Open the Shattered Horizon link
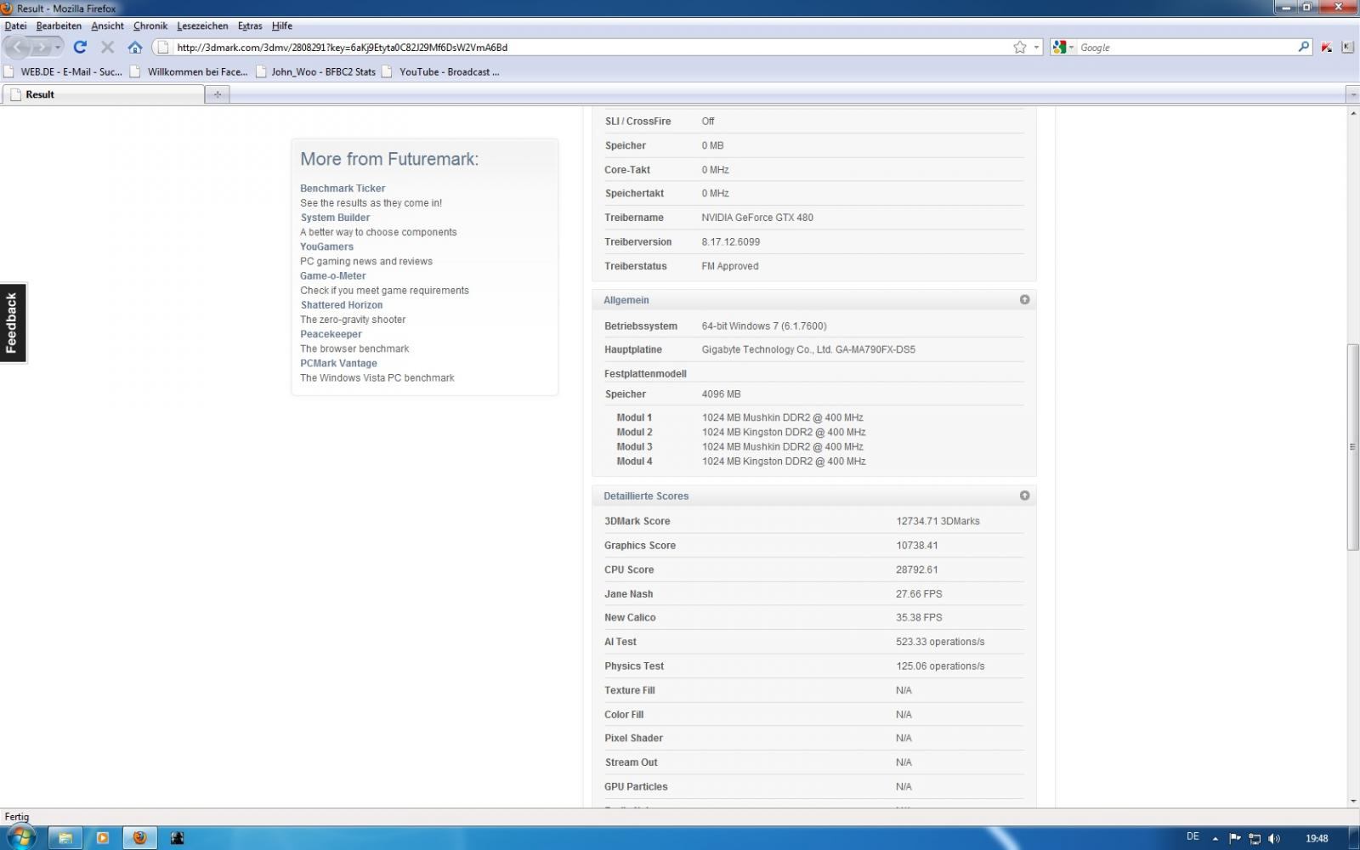The width and height of the screenshot is (1360, 850). tap(342, 305)
